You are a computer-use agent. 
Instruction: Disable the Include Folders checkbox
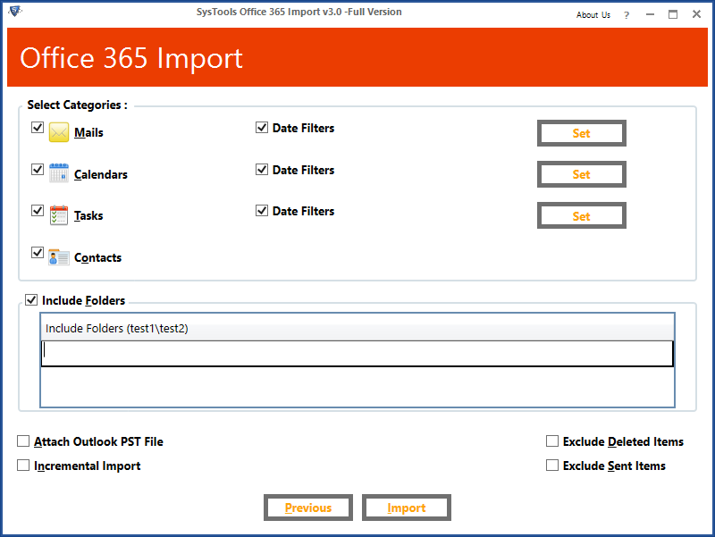pos(31,300)
